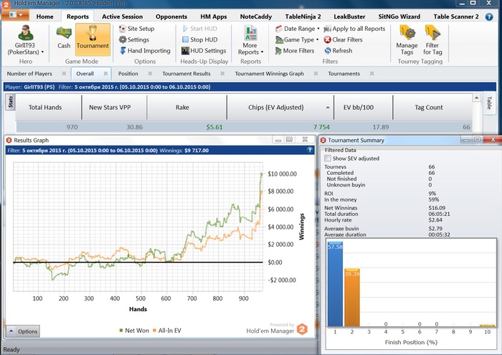Viewport: 502px width, 355px height.
Task: Select the Cash game mode icon
Action: pyautogui.click(x=64, y=33)
